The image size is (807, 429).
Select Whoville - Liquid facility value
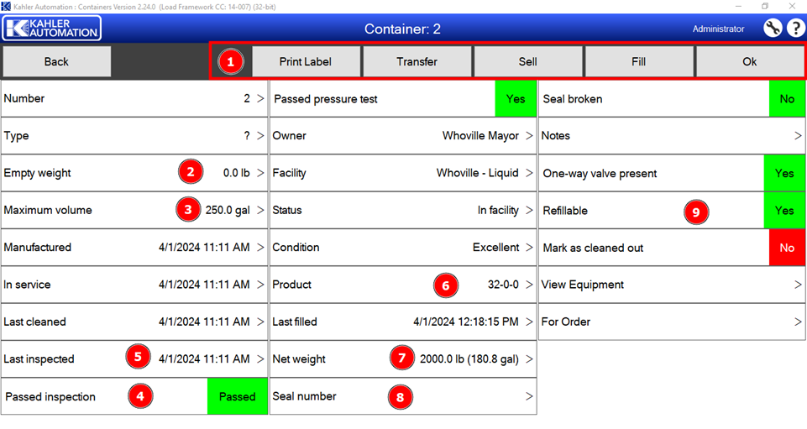478,173
